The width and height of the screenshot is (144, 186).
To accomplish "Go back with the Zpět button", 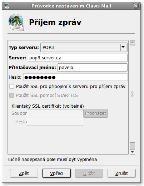I will [x=24, y=173].
